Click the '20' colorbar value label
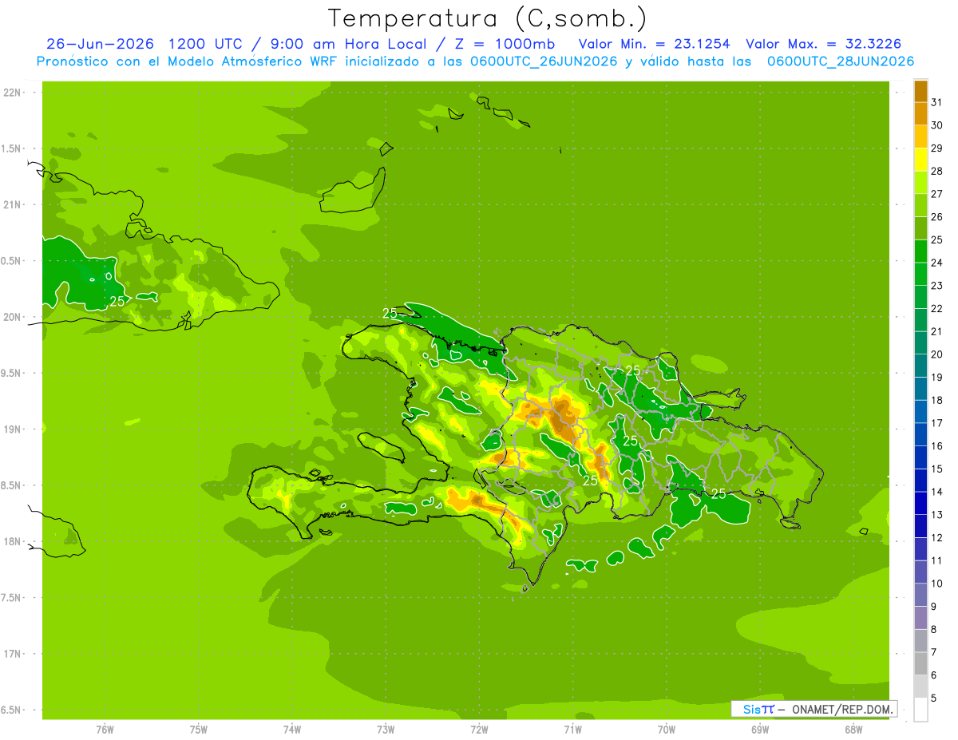The image size is (958, 740). [x=936, y=354]
